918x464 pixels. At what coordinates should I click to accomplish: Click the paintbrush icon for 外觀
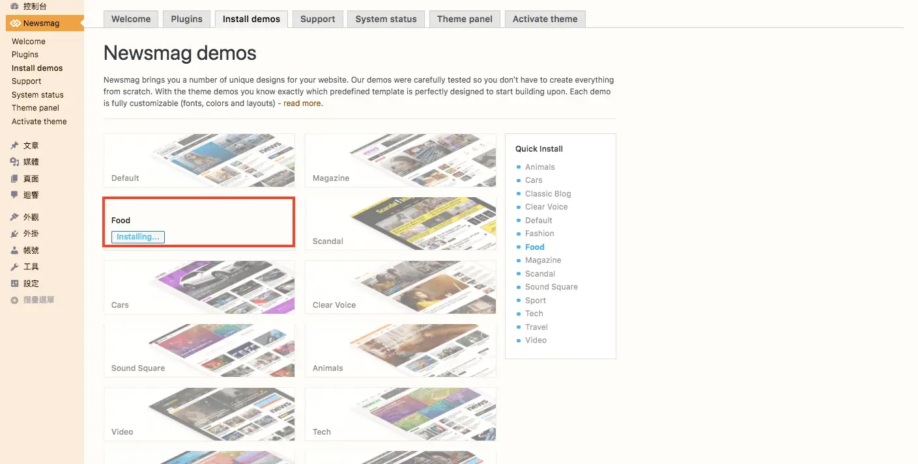pyautogui.click(x=14, y=217)
